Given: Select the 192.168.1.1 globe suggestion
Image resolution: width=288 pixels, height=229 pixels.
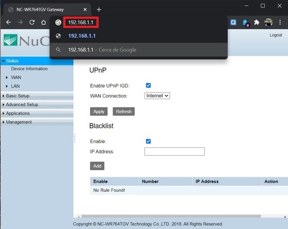Looking at the screenshot, I should [x=139, y=36].
